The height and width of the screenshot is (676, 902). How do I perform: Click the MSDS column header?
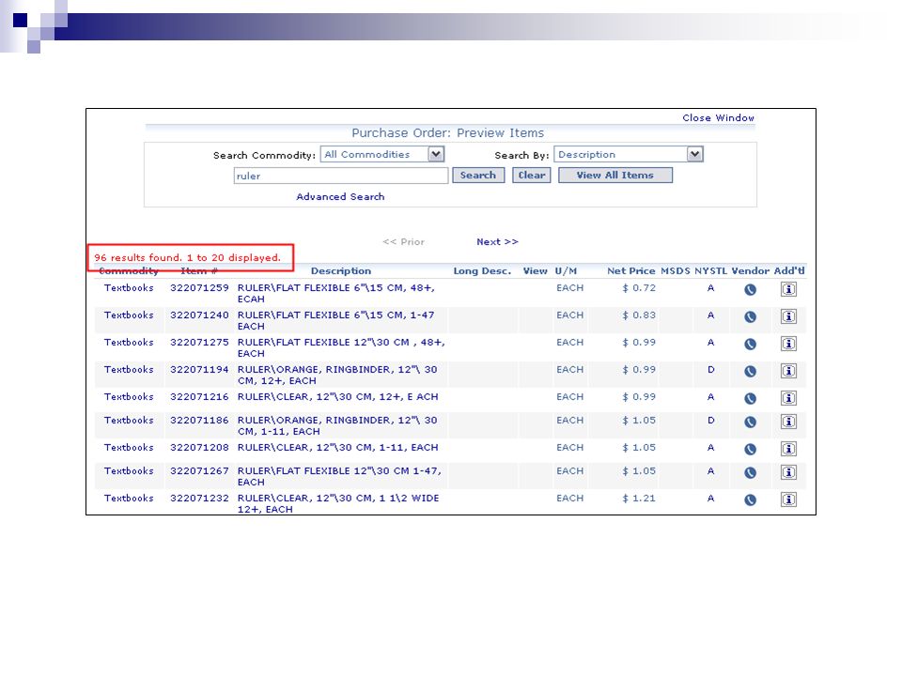(x=676, y=270)
